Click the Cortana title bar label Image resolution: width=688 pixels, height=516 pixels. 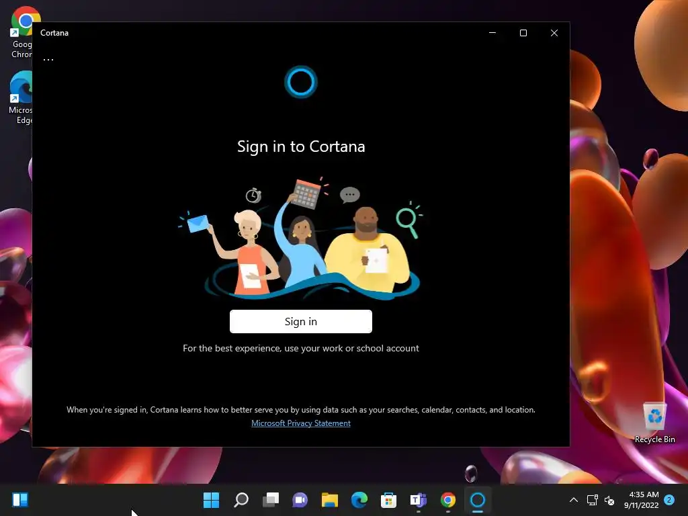[x=54, y=33]
